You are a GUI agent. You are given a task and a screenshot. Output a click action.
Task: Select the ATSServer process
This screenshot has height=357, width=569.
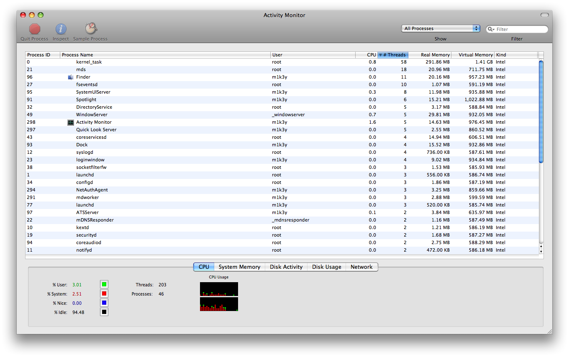click(282, 212)
